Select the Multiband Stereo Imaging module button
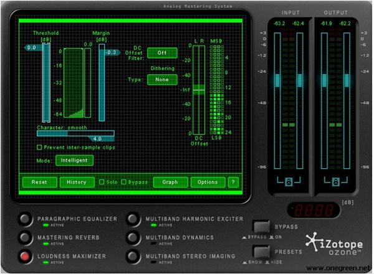This screenshot has width=374, height=276. [133, 257]
